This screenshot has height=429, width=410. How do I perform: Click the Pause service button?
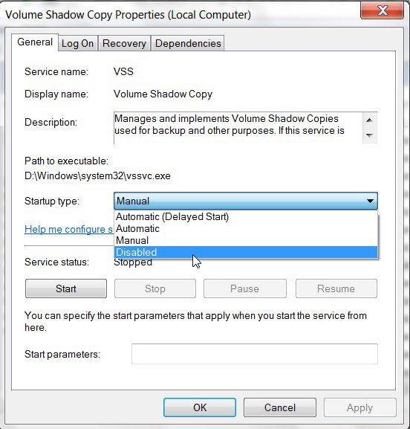coord(245,288)
